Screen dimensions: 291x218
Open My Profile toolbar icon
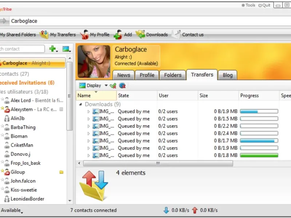tap(84, 35)
